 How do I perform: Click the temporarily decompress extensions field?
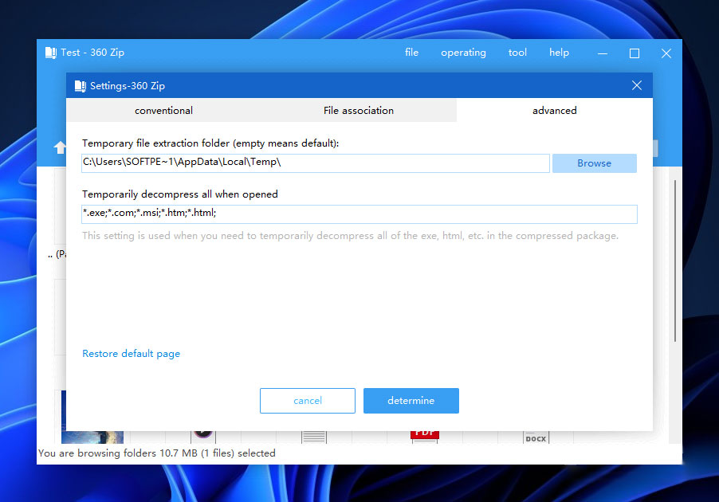click(x=359, y=214)
